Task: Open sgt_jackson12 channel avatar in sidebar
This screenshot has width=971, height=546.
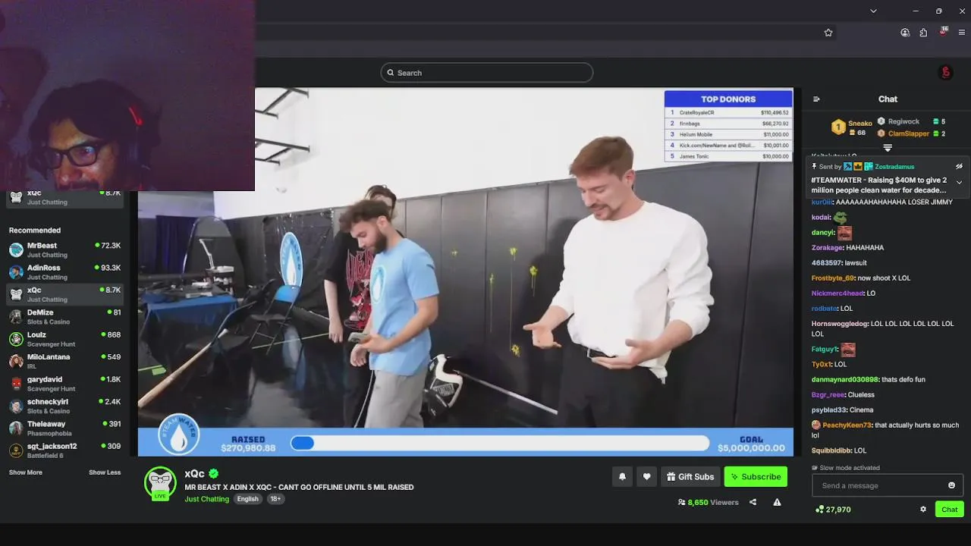Action: click(x=16, y=450)
